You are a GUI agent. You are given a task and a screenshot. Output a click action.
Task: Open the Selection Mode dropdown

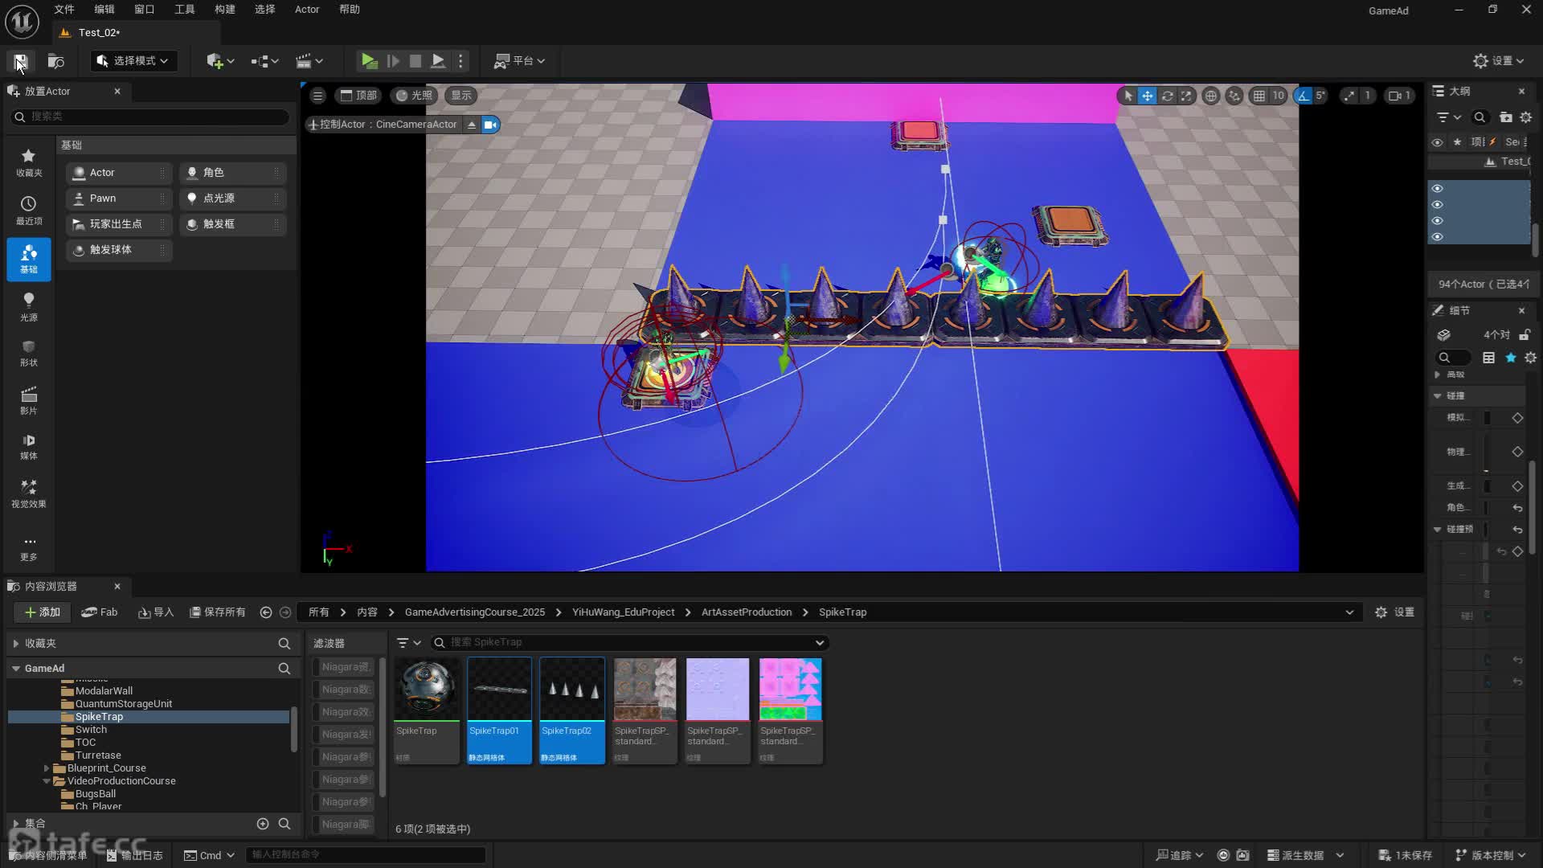click(133, 61)
